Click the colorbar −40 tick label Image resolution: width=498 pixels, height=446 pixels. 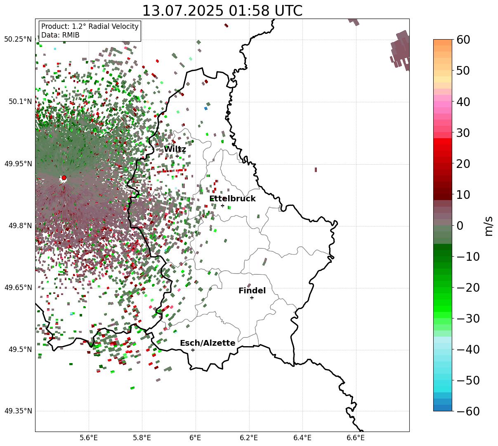(x=468, y=349)
